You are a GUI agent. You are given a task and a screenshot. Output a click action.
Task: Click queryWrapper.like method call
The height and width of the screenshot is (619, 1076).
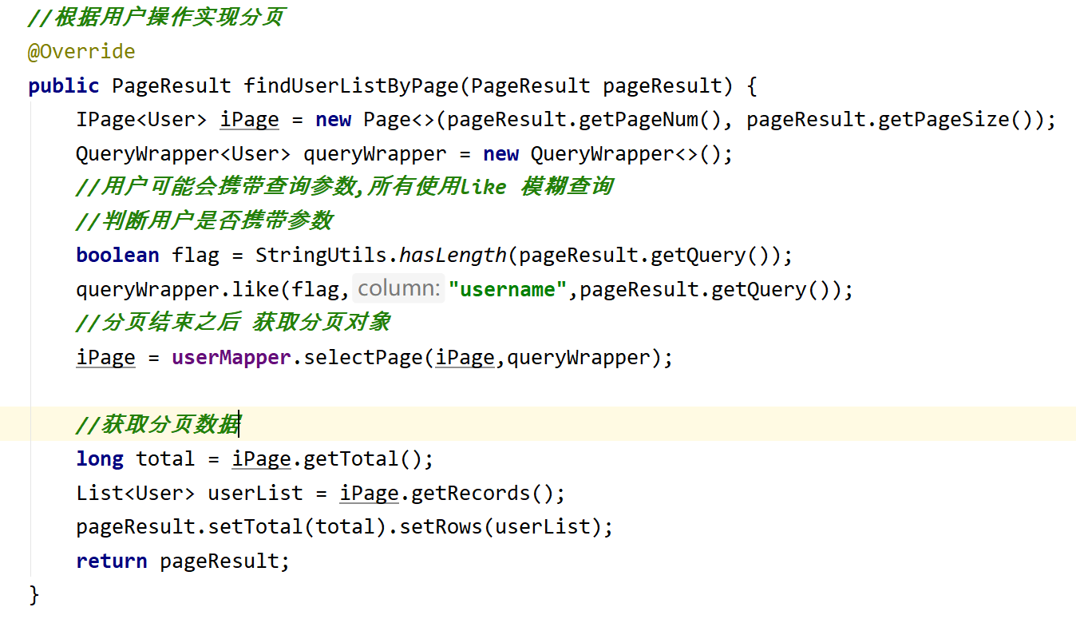click(177, 289)
